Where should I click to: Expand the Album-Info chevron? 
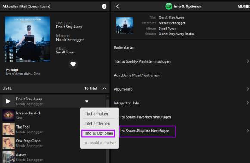[x=247, y=89]
